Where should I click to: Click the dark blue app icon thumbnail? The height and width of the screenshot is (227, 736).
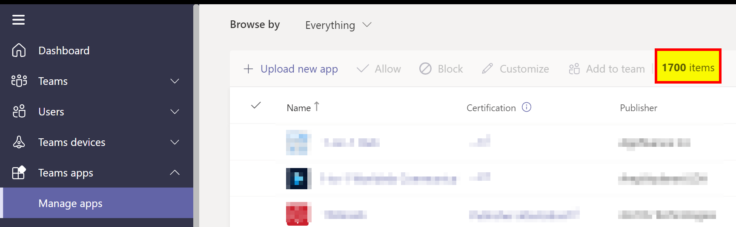(x=298, y=179)
